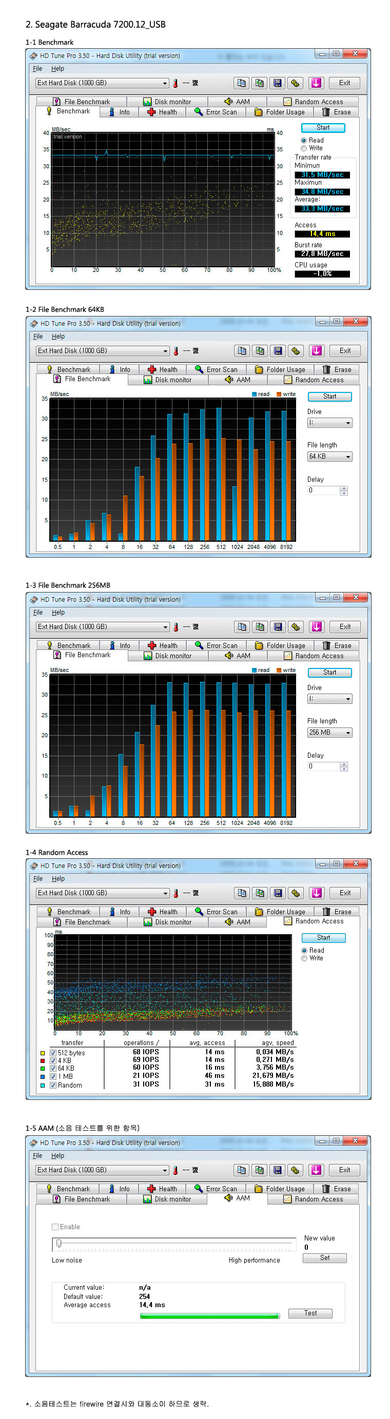Screen dimensions: 390x1419
Task: Copy info text icon in Random Access window
Action: pyautogui.click(x=242, y=893)
